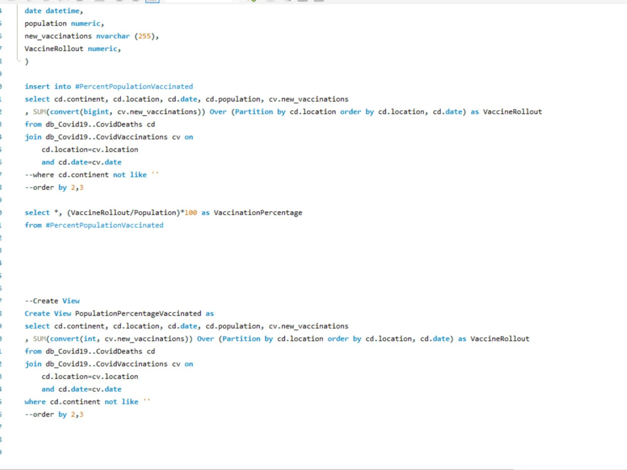Screen dimensions: 627x470
Task: Click 'and cd.date=cv.date' in the insert statement
Action: 81,162
